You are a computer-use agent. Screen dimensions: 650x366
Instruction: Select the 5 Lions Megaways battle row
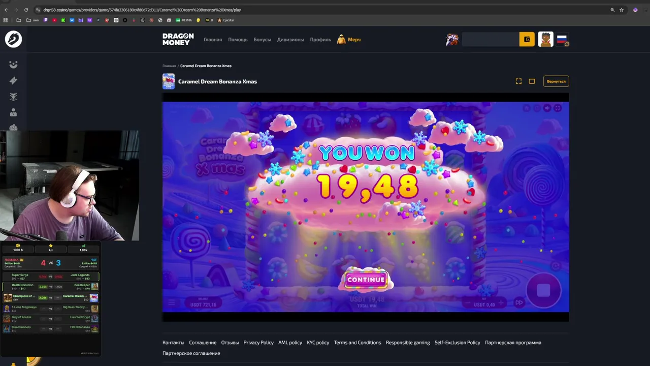tap(51, 308)
